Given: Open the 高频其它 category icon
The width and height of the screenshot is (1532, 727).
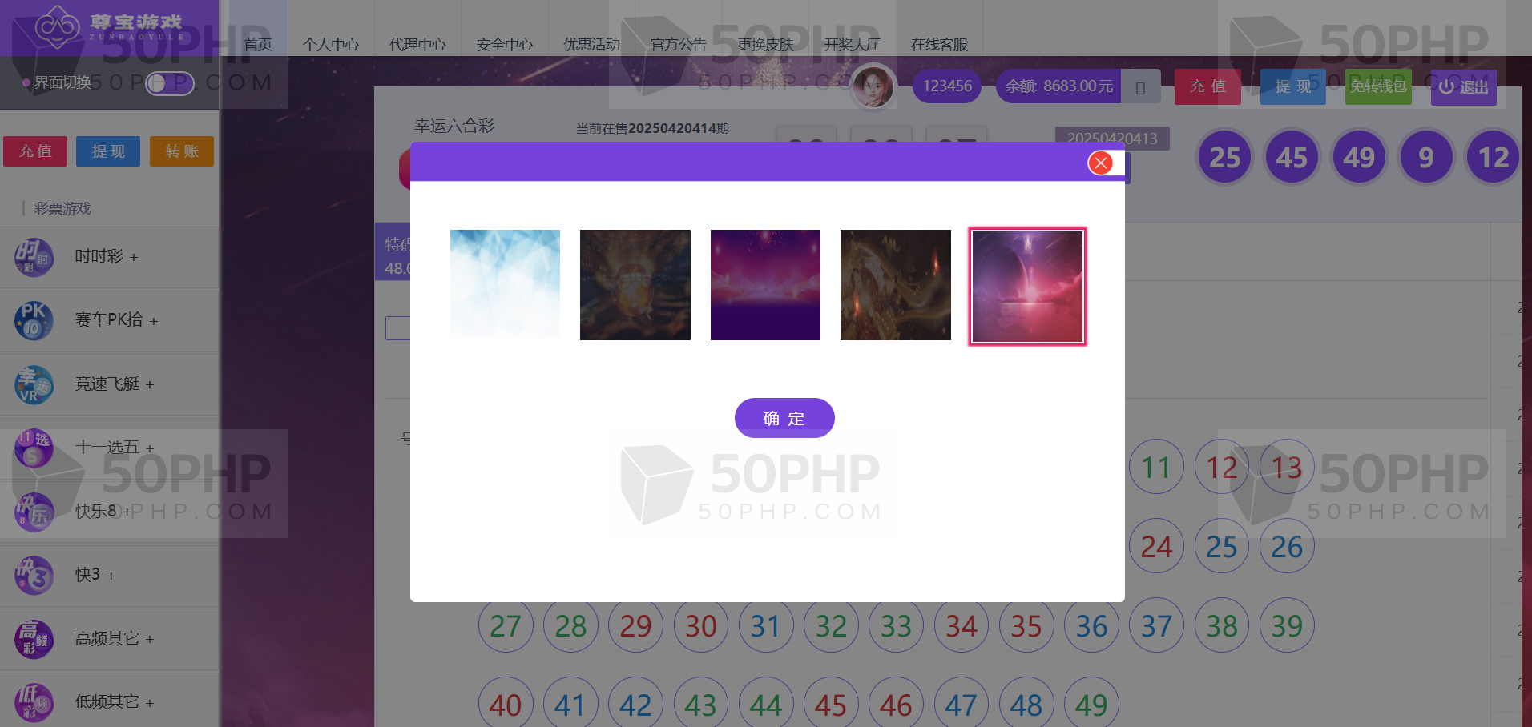Looking at the screenshot, I should pos(34,638).
